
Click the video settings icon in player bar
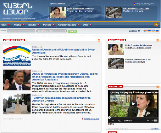(148, 121)
